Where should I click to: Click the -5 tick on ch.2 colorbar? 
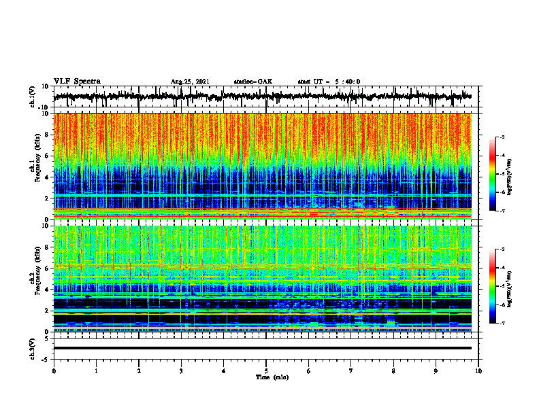pyautogui.click(x=502, y=286)
